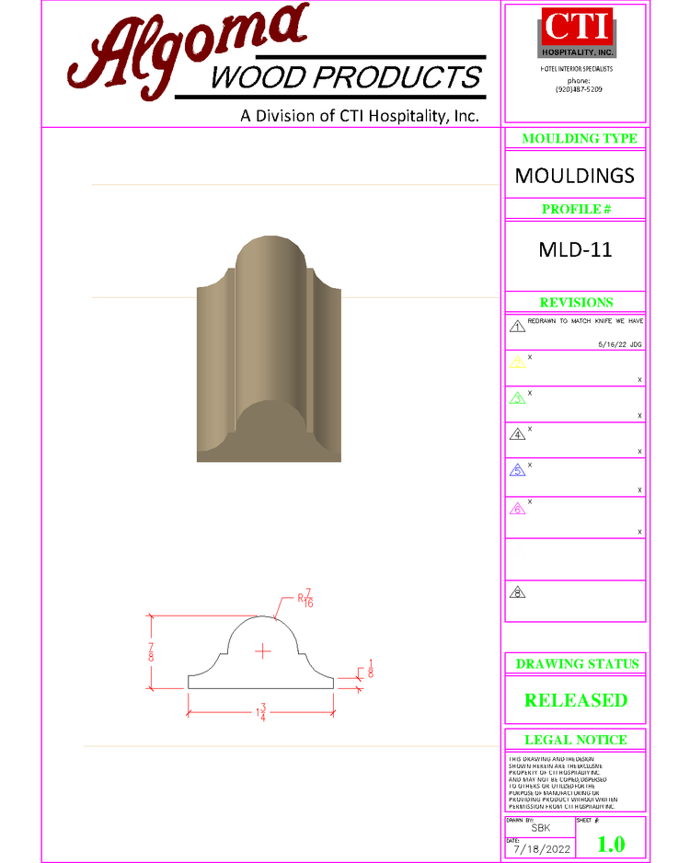This screenshot has height=863, width=690.
Task: Click the '1 3/4' width dimension
Action: (260, 712)
